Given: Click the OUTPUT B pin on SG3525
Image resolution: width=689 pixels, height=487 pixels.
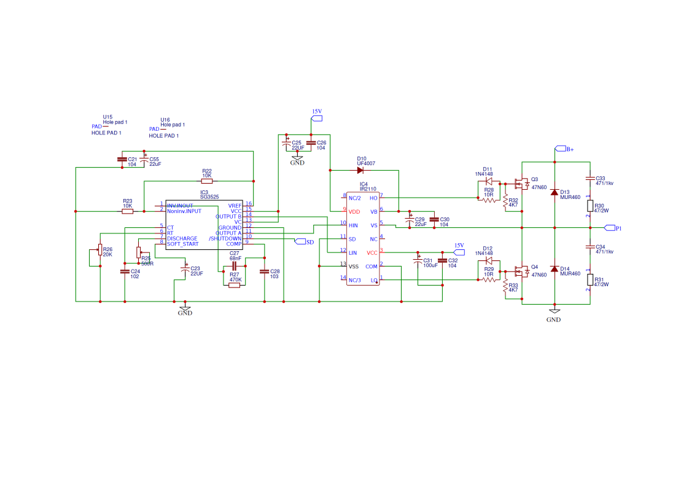Looking at the screenshot, I should point(234,216).
